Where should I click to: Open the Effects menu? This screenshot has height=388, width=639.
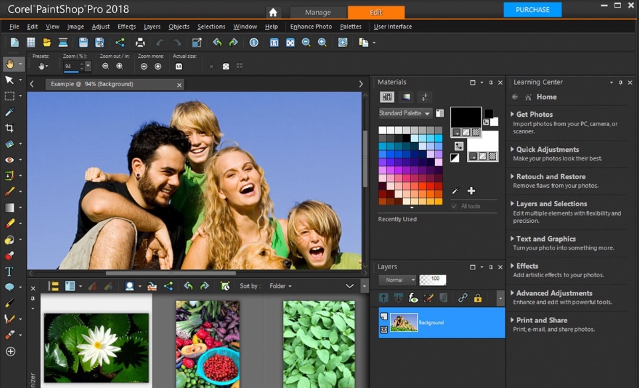pos(126,27)
